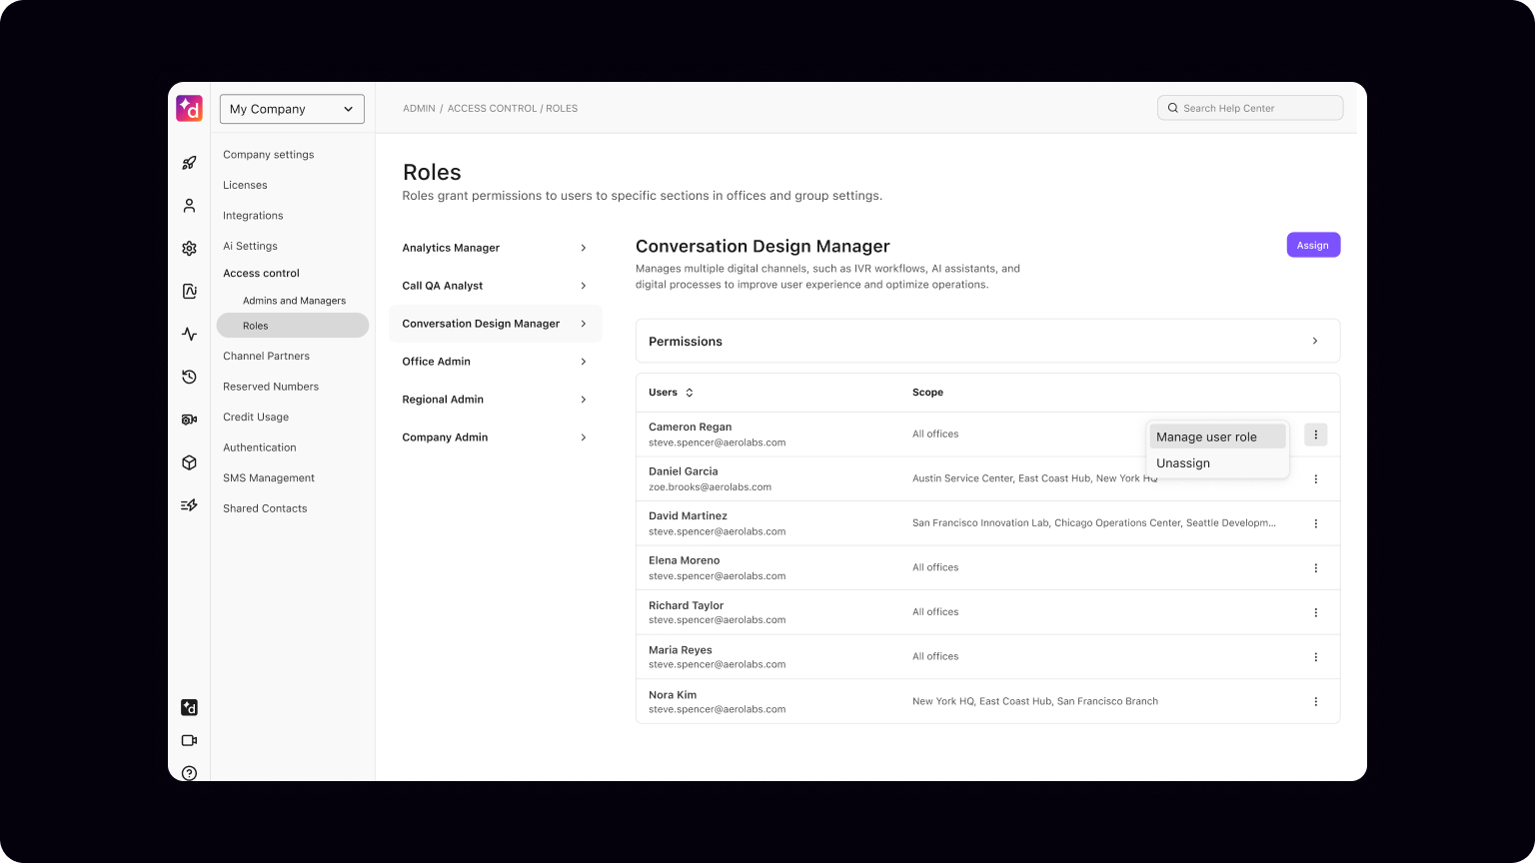Select the analytics pulse icon in sidebar
The width and height of the screenshot is (1535, 863).
[x=189, y=334]
